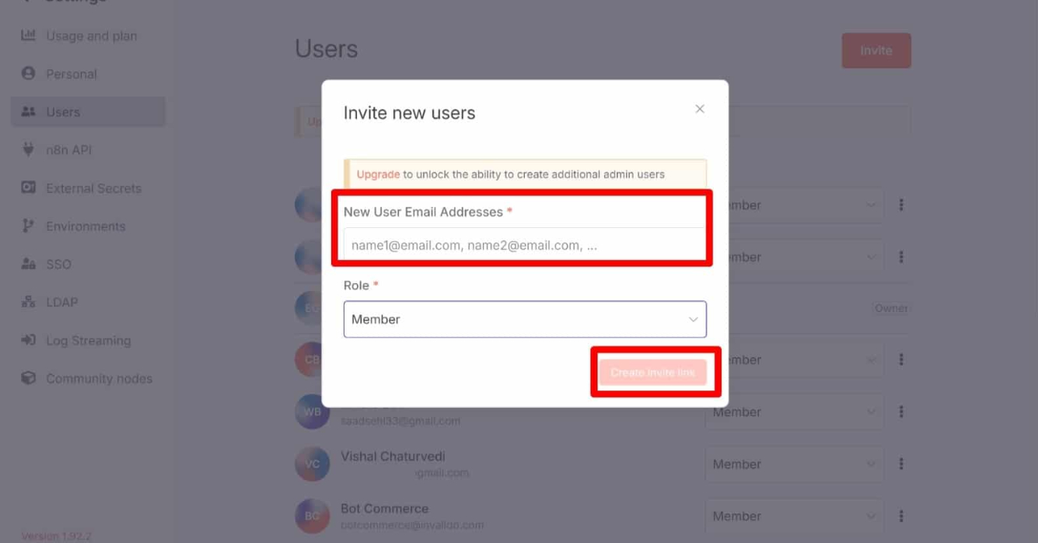Click the LDAP network icon

[x=28, y=302]
